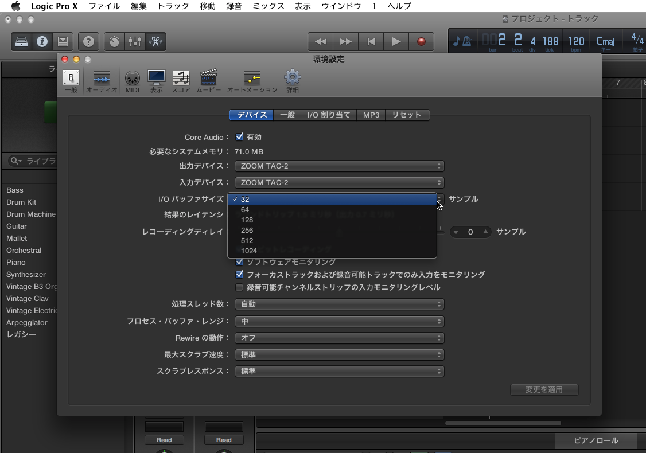Screen dimensions: 646x453
Task: Switch to デバイス tab
Action: [251, 115]
